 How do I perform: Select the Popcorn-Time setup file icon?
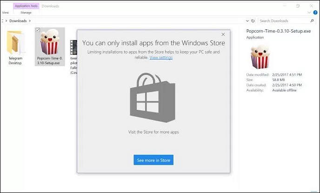click(50, 42)
